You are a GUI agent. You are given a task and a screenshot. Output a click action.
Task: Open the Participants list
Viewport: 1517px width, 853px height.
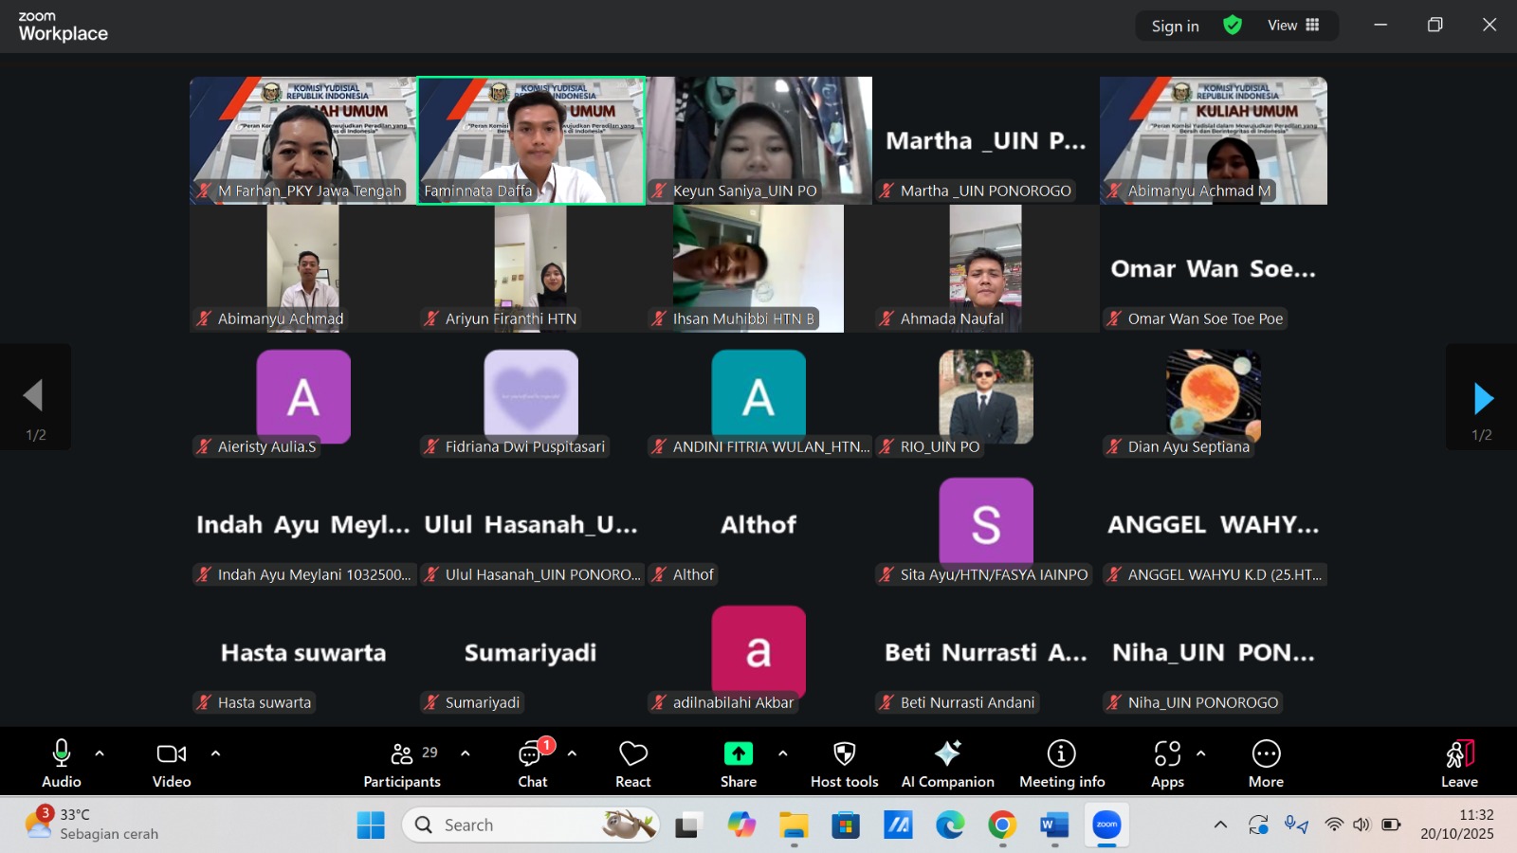pyautogui.click(x=402, y=764)
